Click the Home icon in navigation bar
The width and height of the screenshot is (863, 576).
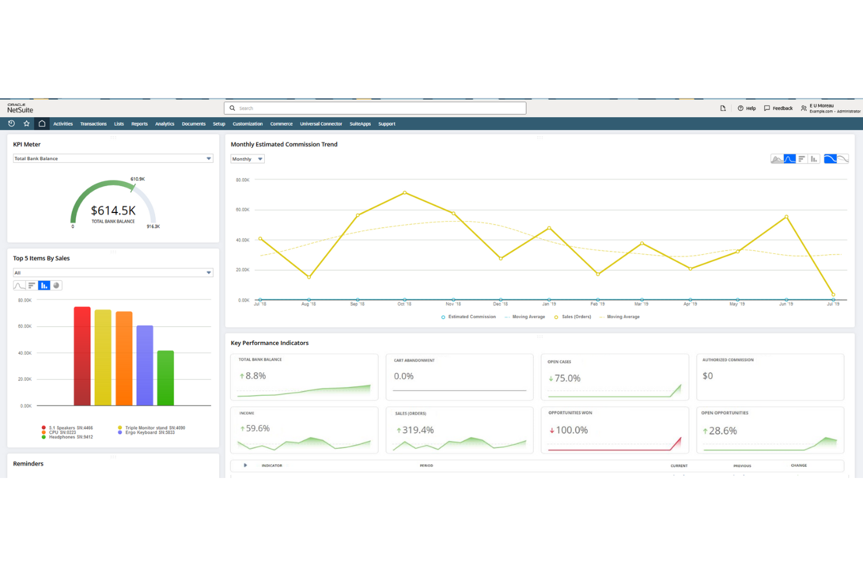click(x=41, y=124)
